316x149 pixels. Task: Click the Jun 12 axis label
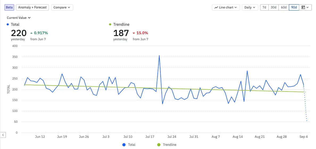[x=40, y=137]
